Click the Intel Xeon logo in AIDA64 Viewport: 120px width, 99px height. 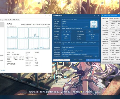click(x=94, y=24)
